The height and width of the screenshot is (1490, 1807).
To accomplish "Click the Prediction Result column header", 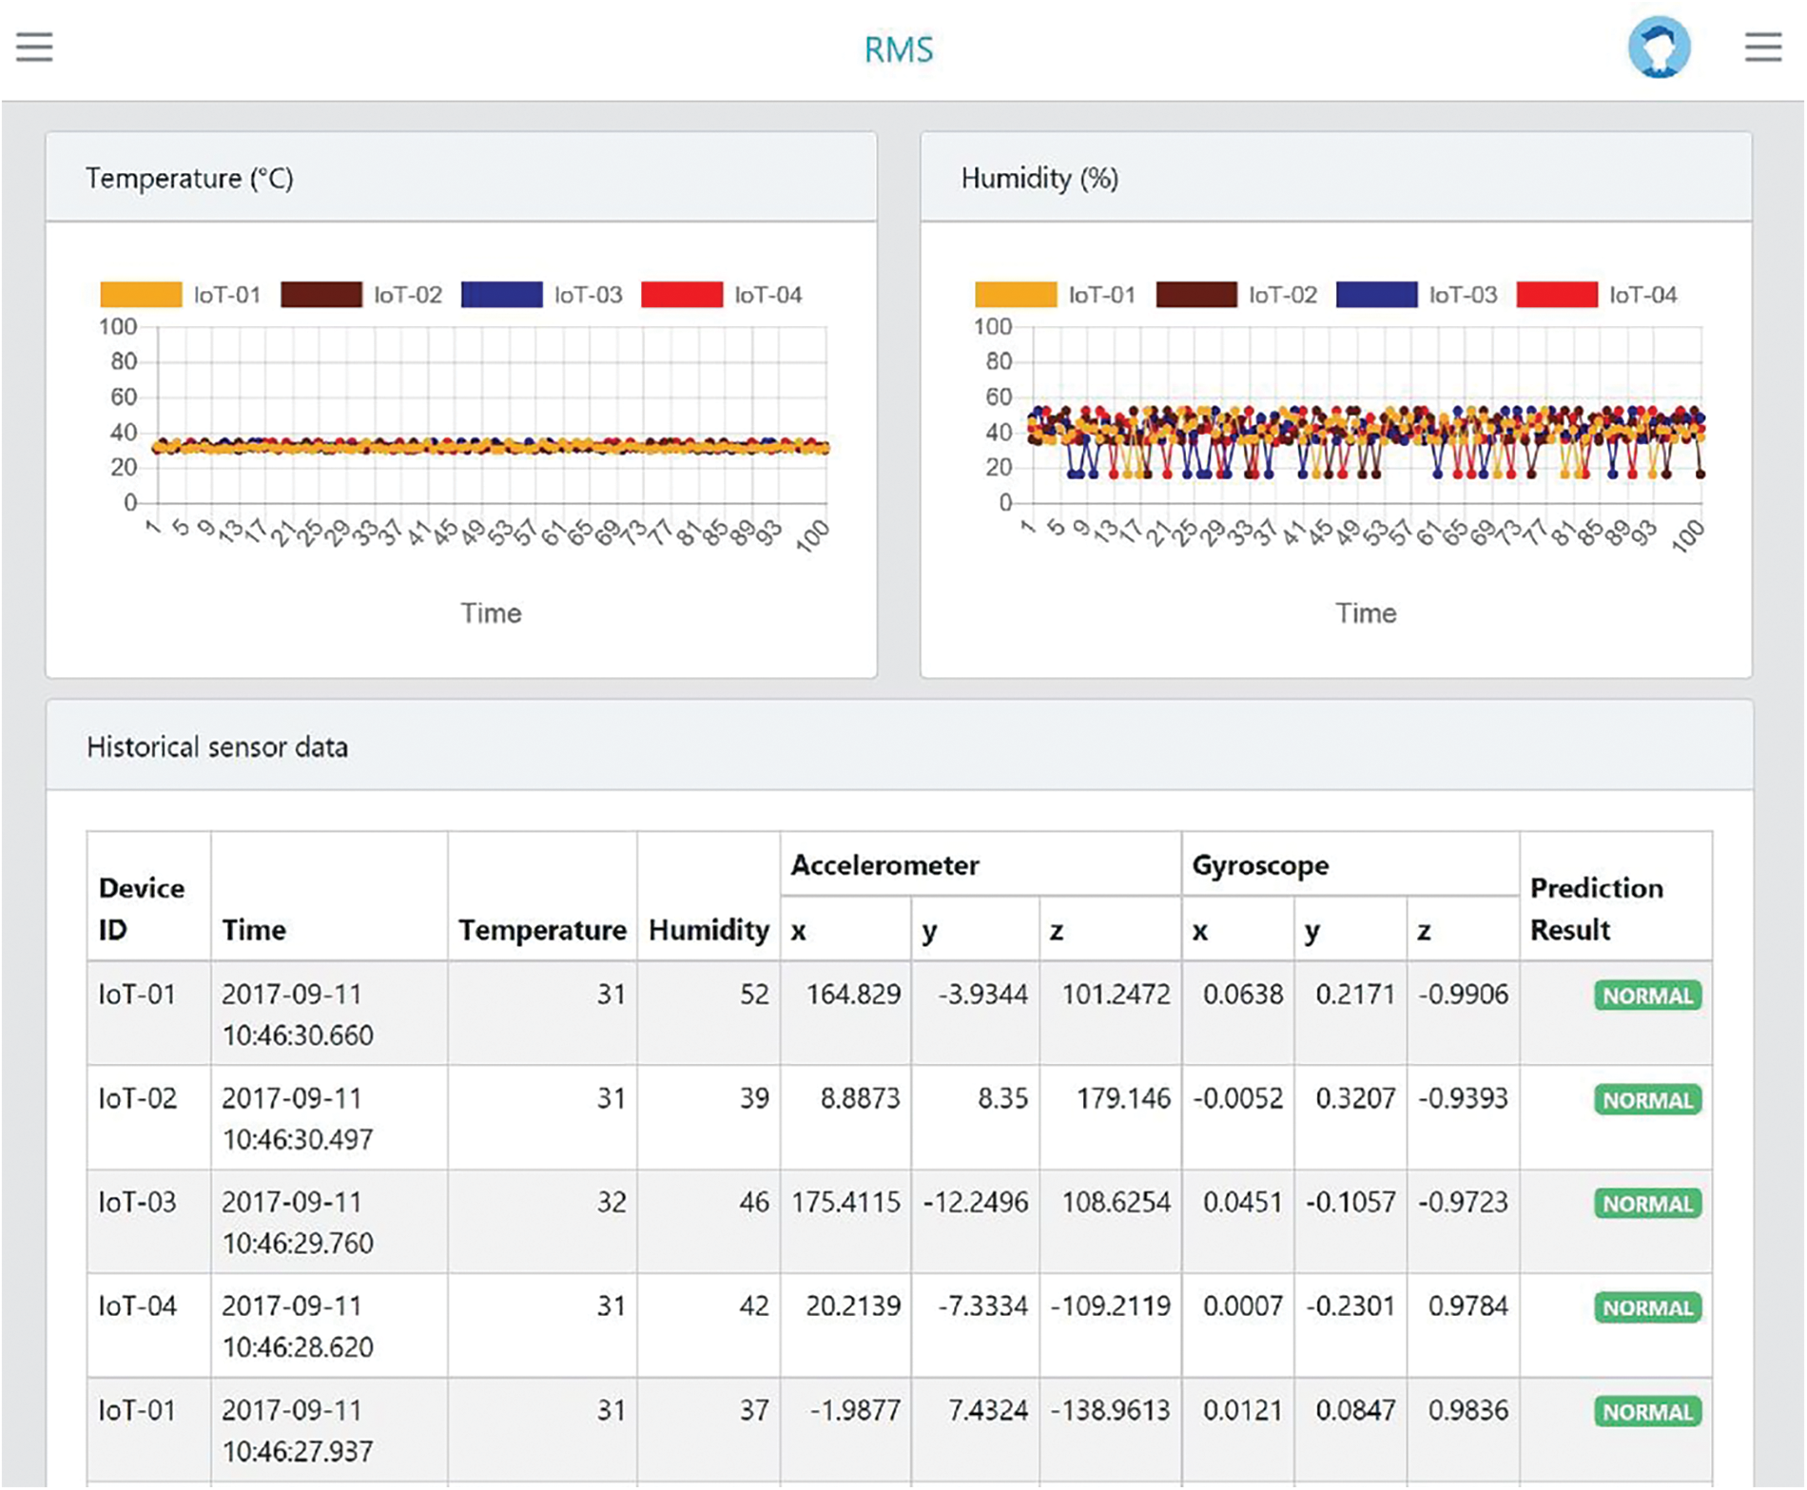I will pos(1596,908).
